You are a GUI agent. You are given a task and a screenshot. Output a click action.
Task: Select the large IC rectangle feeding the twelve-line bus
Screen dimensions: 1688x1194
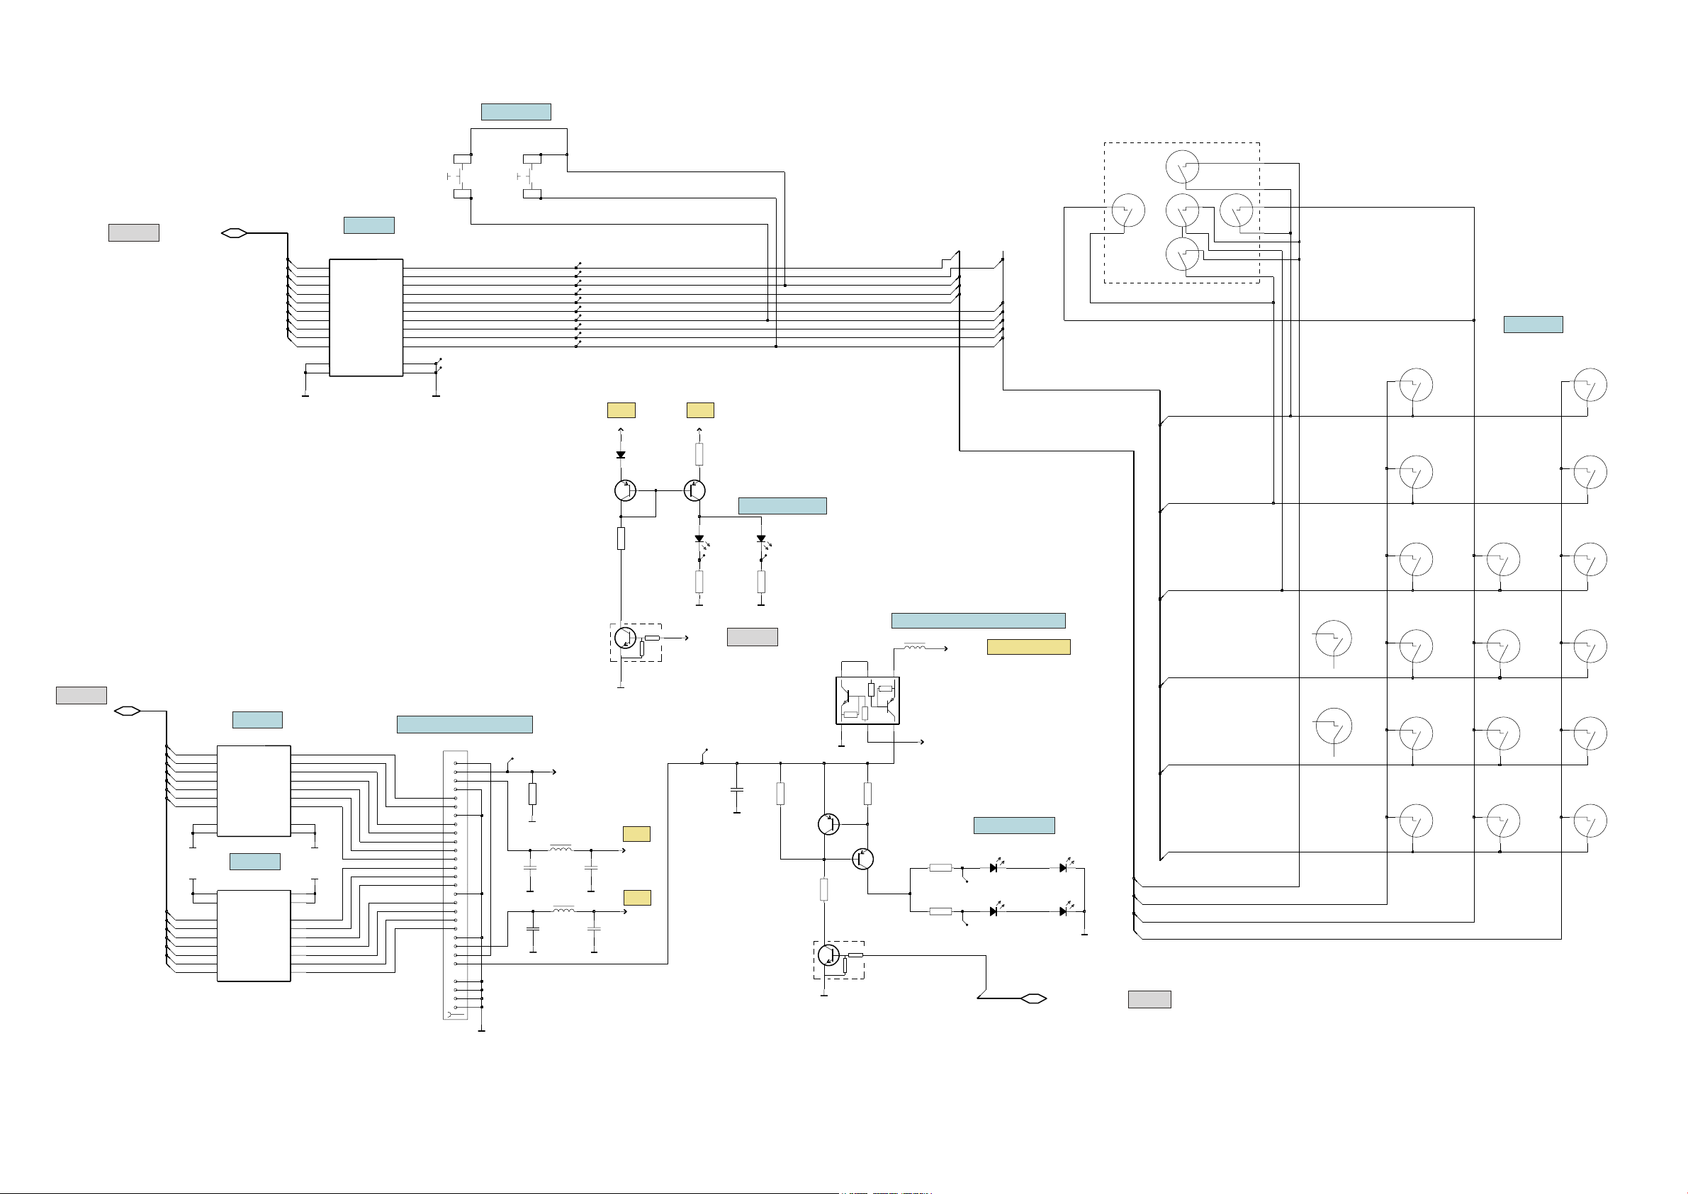(366, 317)
